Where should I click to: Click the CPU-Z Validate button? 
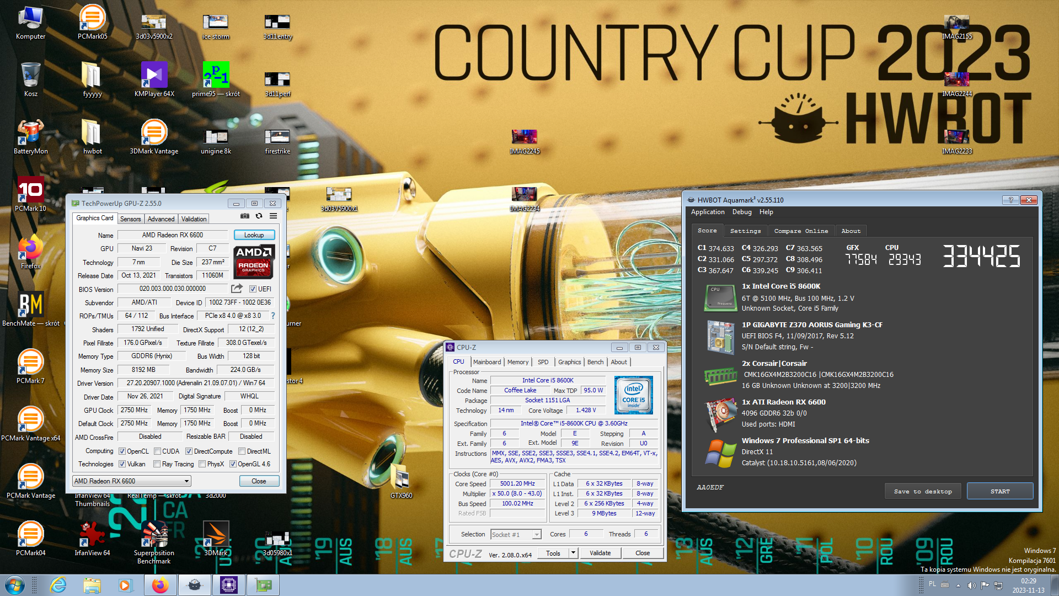point(600,552)
